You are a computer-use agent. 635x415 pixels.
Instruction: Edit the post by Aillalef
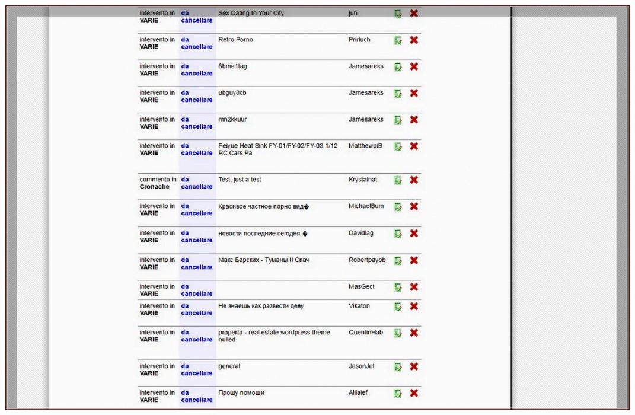click(x=398, y=394)
